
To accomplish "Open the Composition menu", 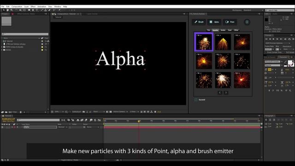I will coord(17,6).
